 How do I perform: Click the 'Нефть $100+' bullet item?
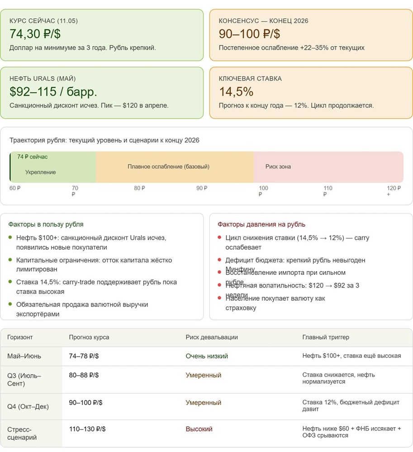(91, 242)
